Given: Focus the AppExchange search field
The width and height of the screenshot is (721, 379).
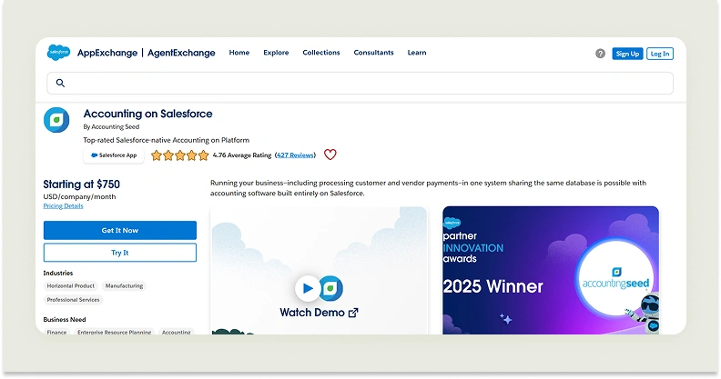Looking at the screenshot, I should [364, 83].
